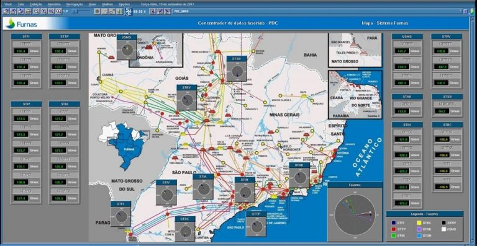Click the yellow STBC legend color swatch
The image size is (477, 246).
[418, 222]
